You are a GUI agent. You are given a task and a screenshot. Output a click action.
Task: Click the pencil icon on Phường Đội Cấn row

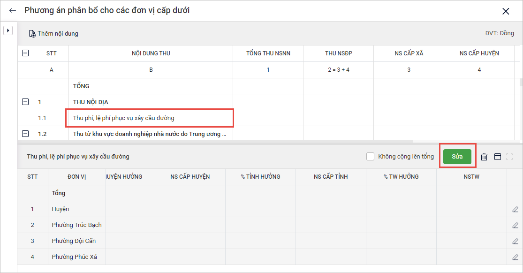pos(515,241)
